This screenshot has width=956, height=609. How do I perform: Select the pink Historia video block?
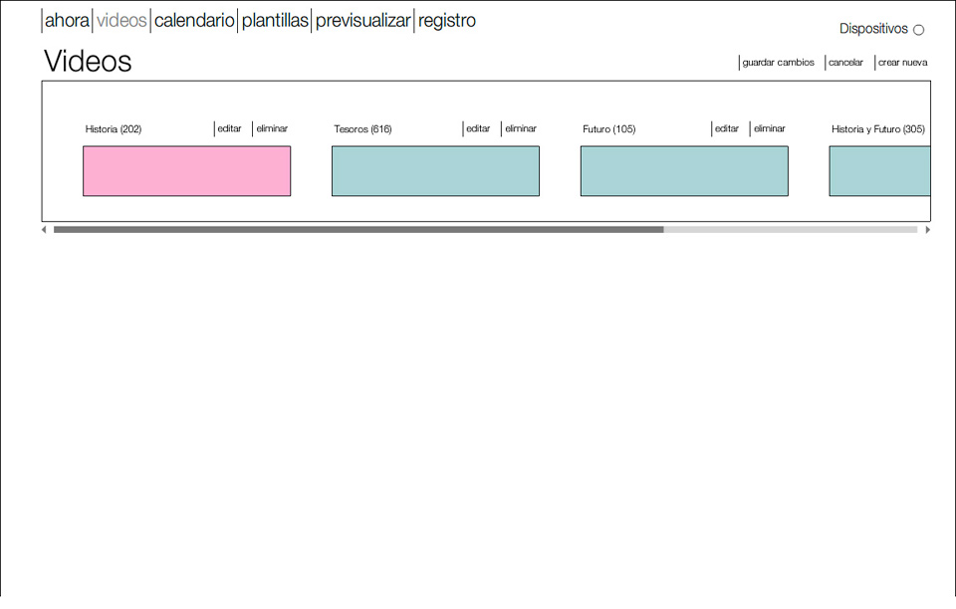[186, 171]
